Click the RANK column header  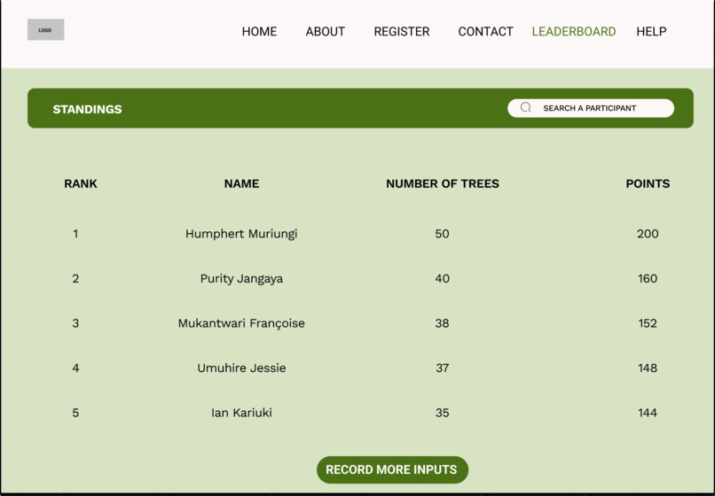pyautogui.click(x=81, y=183)
